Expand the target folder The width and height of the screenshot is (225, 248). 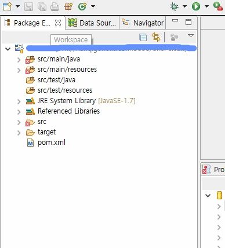19,133
